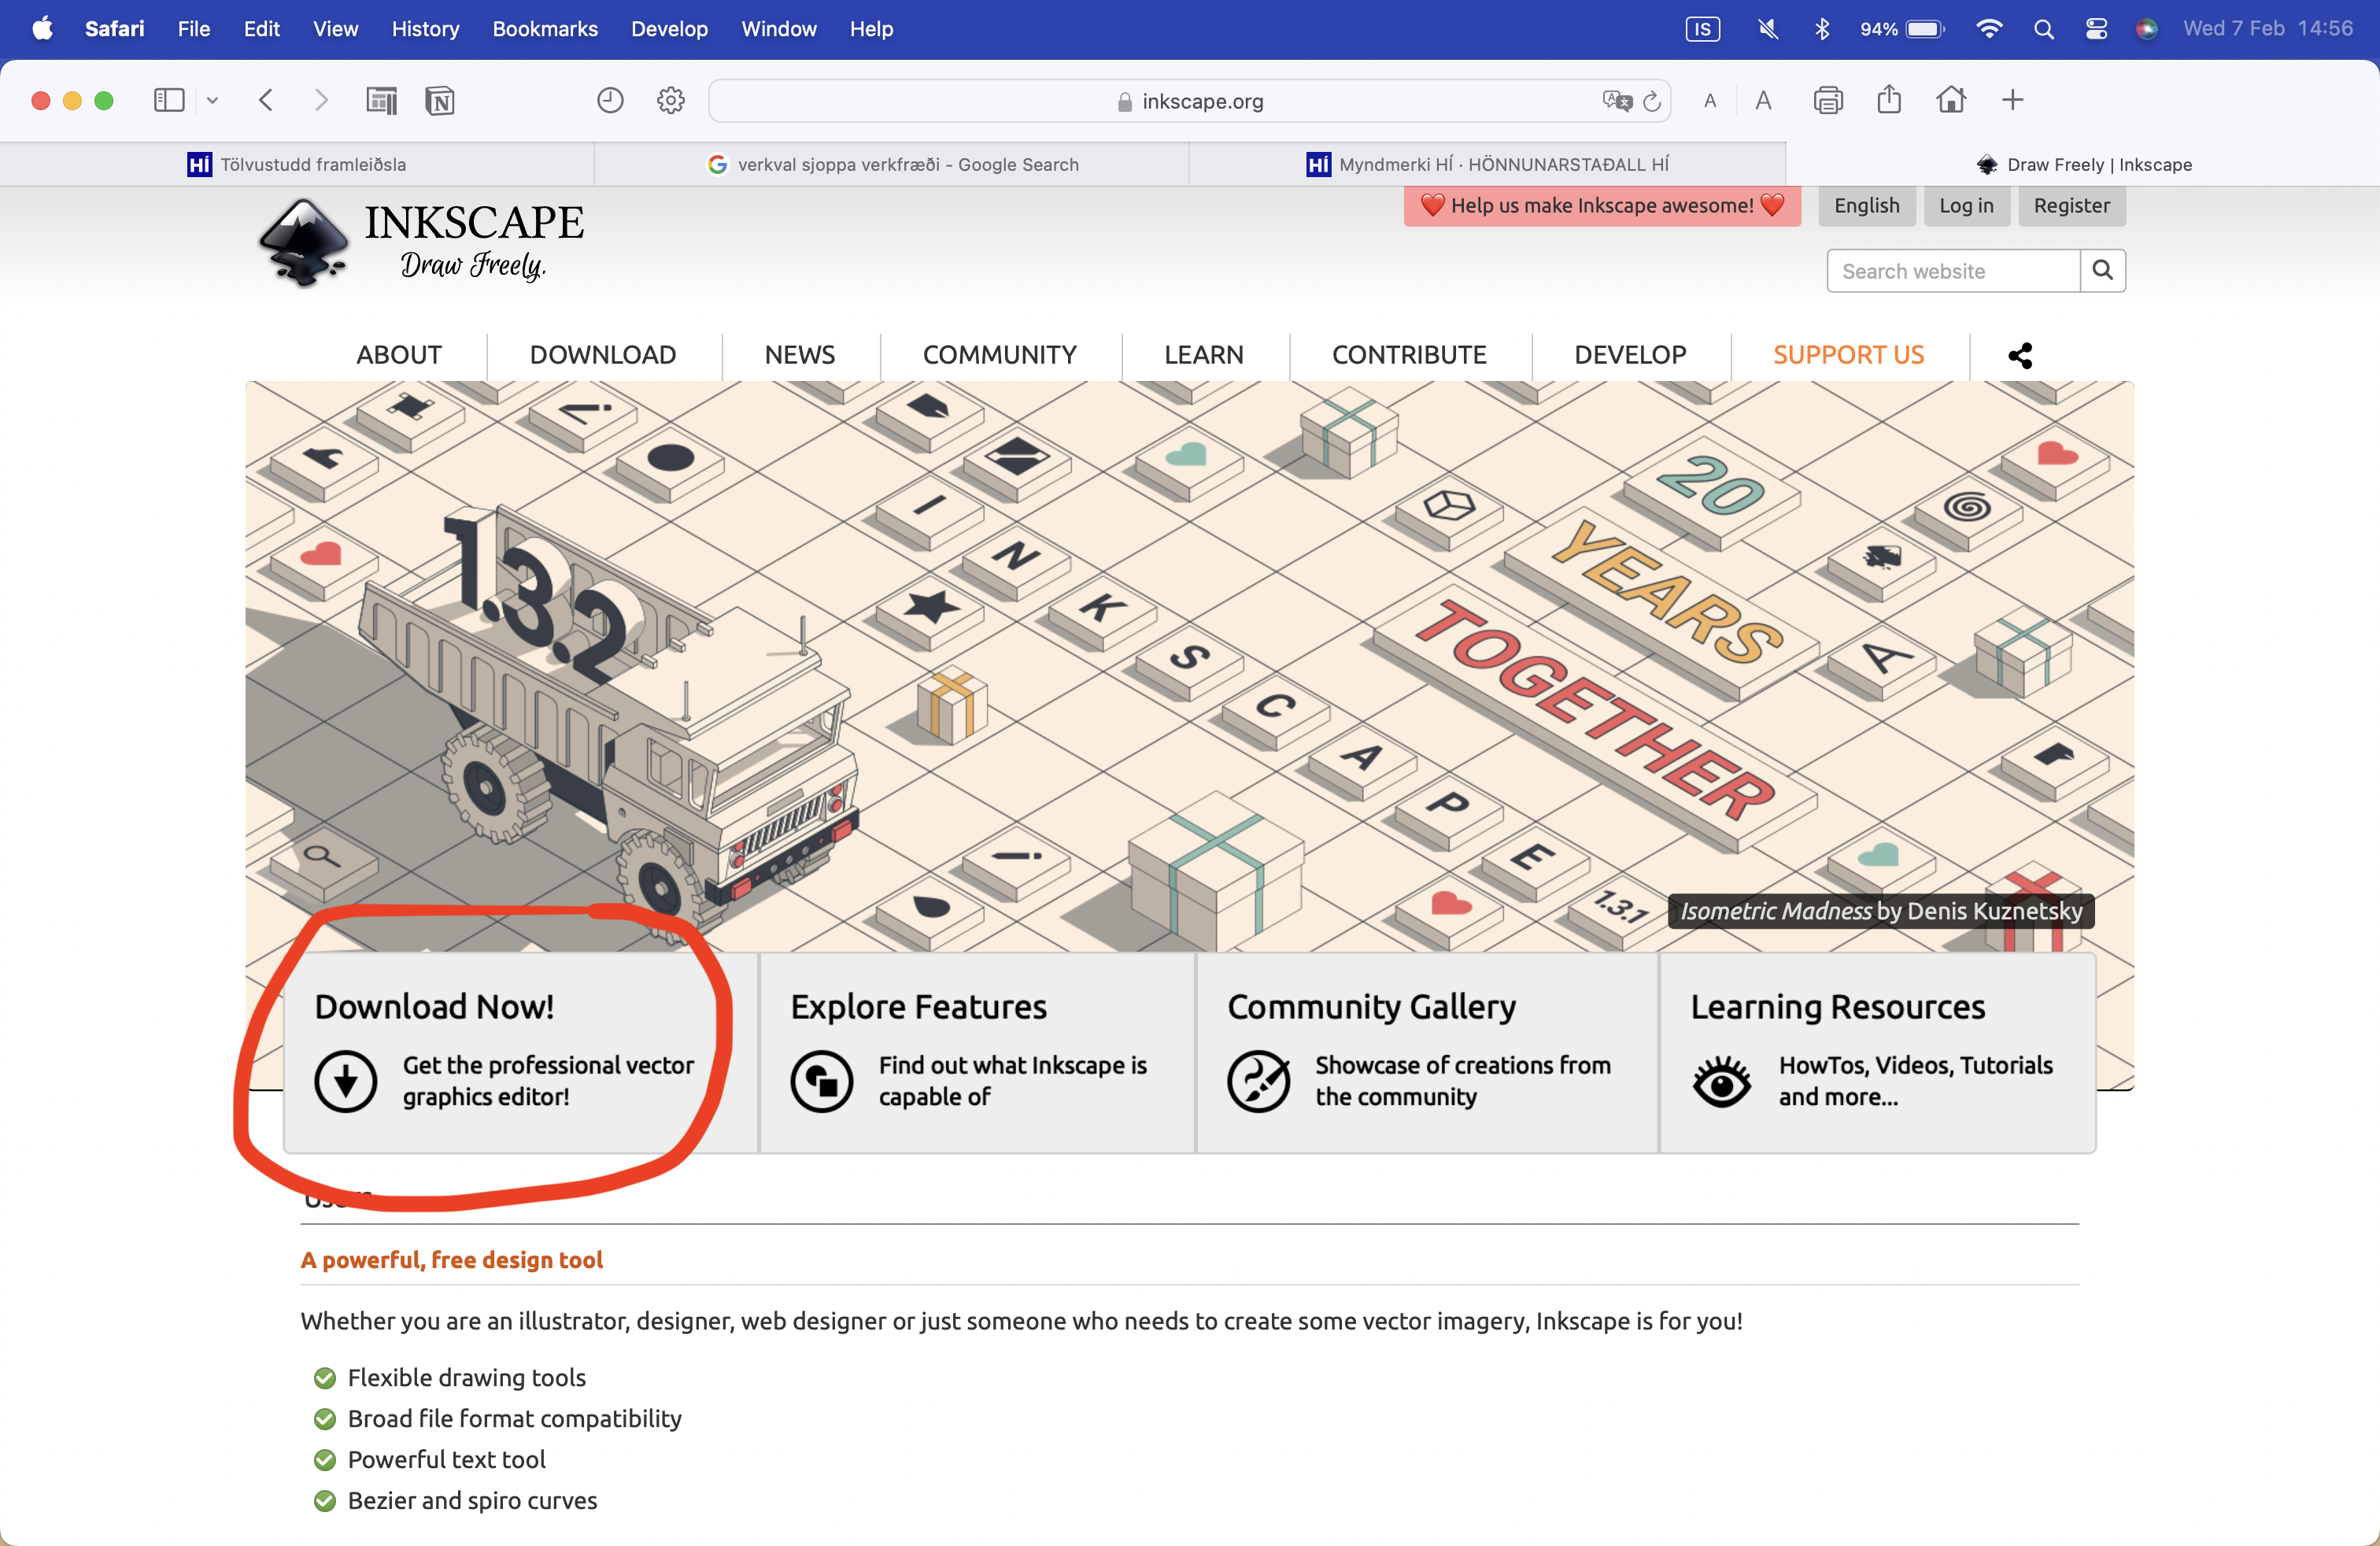Go back to previous page
The height and width of the screenshot is (1546, 2380).
tap(266, 100)
